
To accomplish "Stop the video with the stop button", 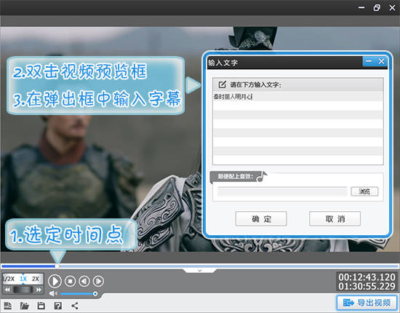I will tap(70, 281).
